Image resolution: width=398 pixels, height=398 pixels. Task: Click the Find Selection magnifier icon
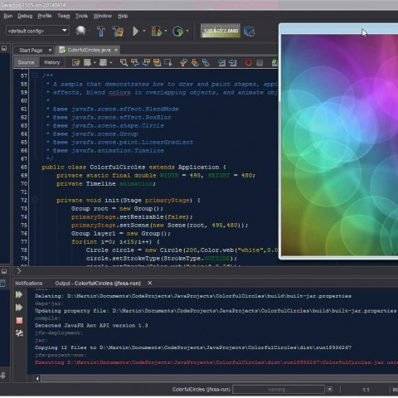click(124, 62)
